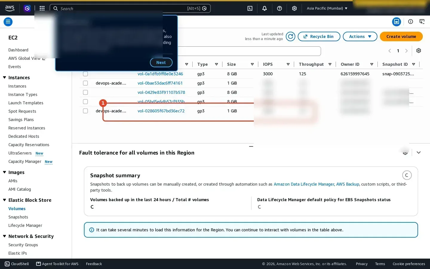Open Agent Toolkit for AWS in footer
This screenshot has height=269, width=430.
[x=57, y=264]
